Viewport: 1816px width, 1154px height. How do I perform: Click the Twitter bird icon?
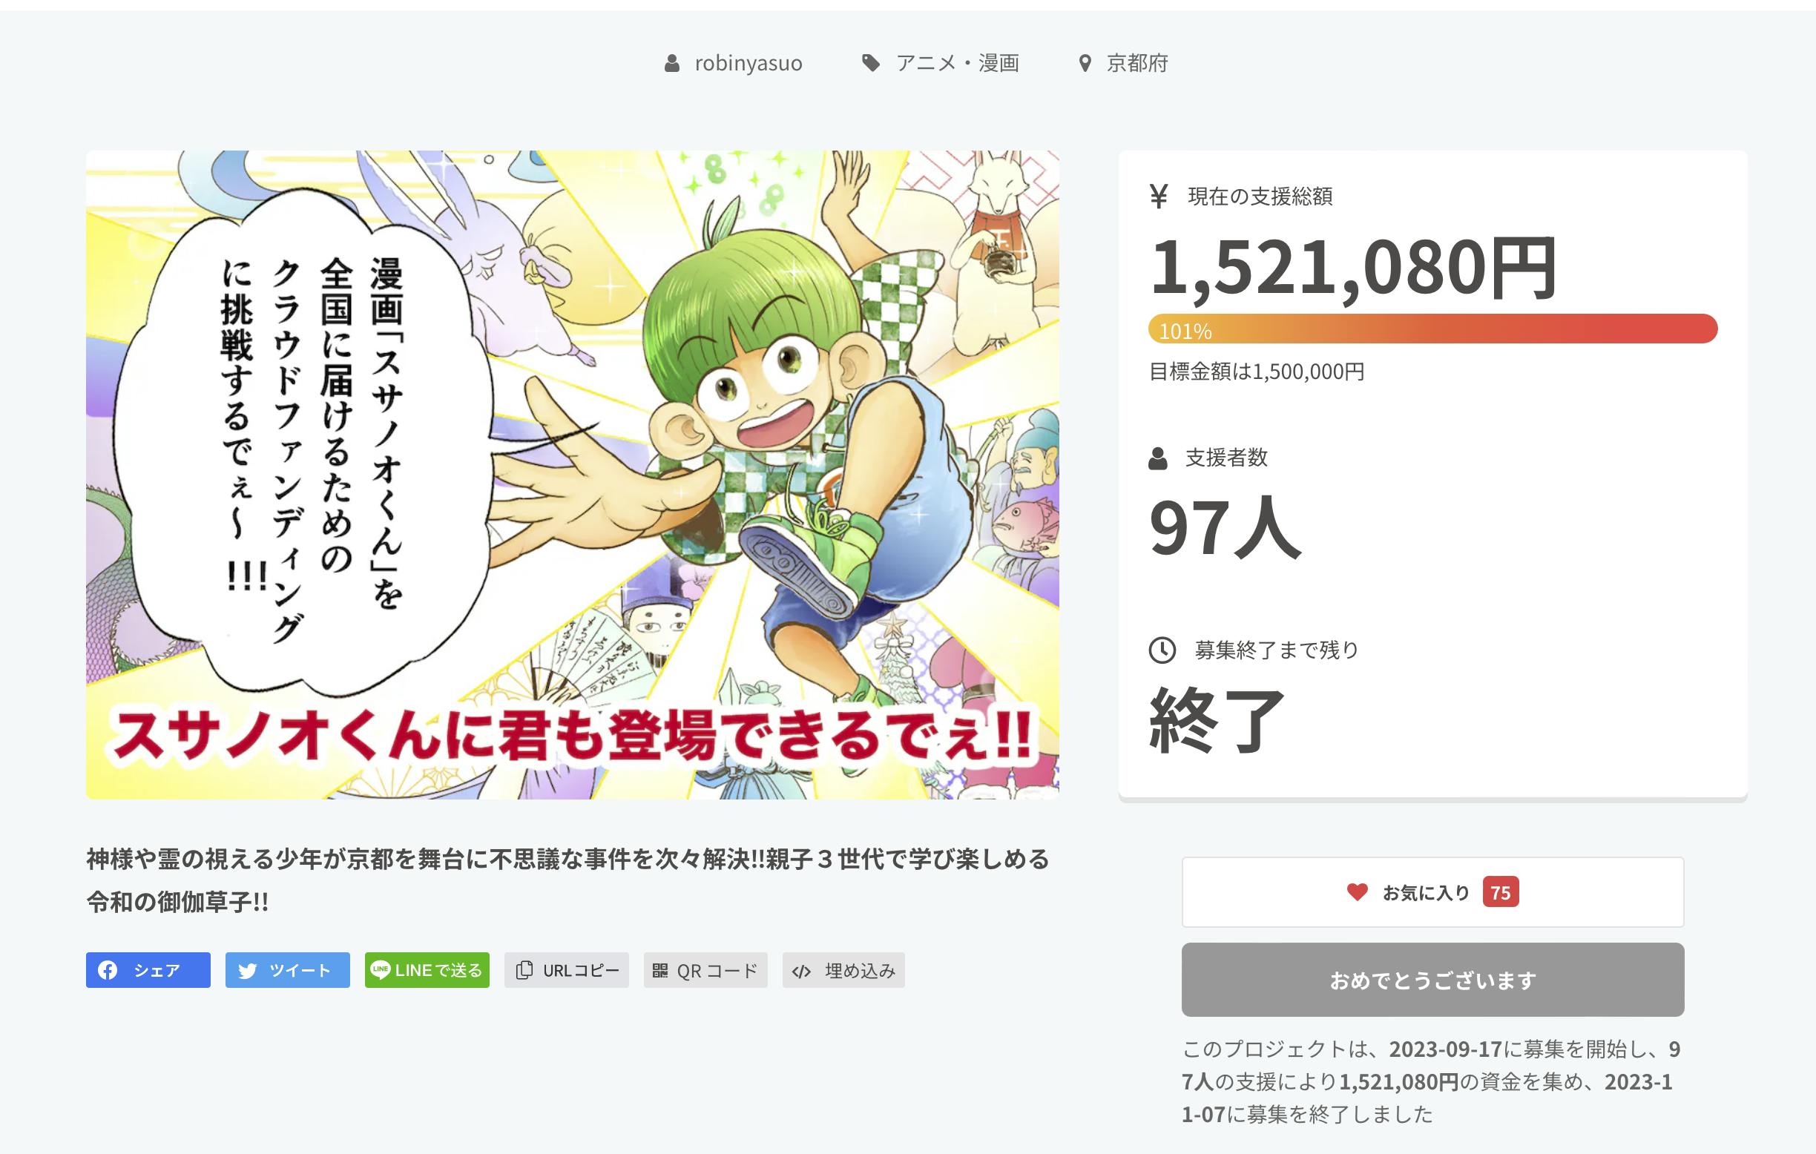(x=247, y=971)
